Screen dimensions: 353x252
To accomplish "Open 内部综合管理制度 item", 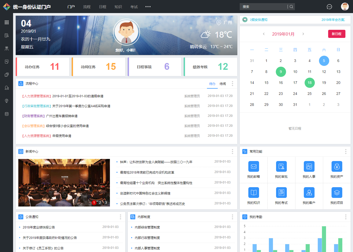I will click(147, 227).
